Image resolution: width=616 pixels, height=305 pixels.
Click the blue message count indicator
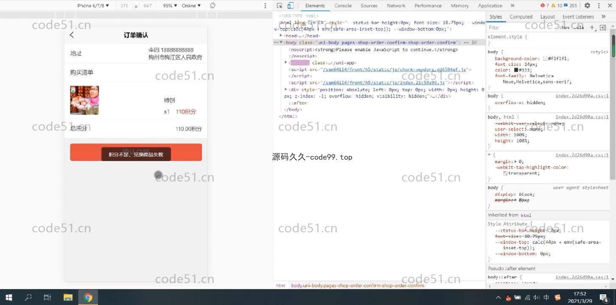[x=571, y=6]
